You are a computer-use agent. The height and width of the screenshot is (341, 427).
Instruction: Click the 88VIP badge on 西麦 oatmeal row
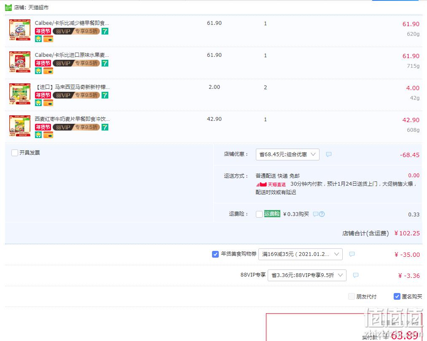[x=76, y=127]
